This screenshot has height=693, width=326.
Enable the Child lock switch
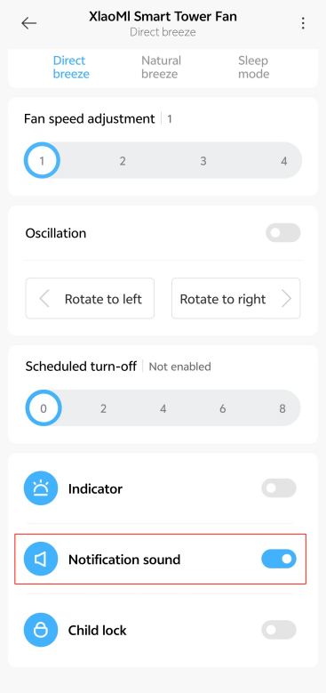point(279,630)
